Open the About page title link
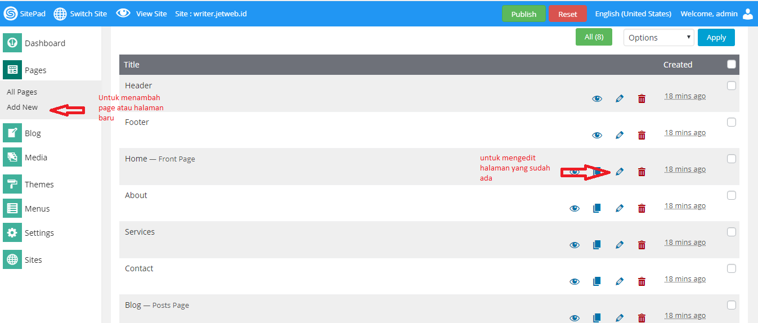The height and width of the screenshot is (323, 758). click(136, 195)
